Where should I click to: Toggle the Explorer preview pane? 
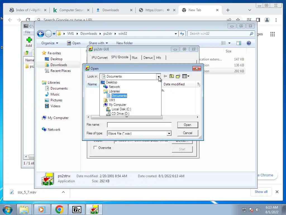(239, 43)
